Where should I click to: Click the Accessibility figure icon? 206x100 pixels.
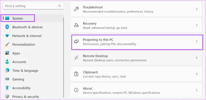(7, 88)
